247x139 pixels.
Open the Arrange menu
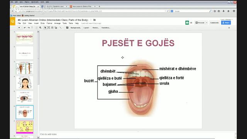[58, 23]
